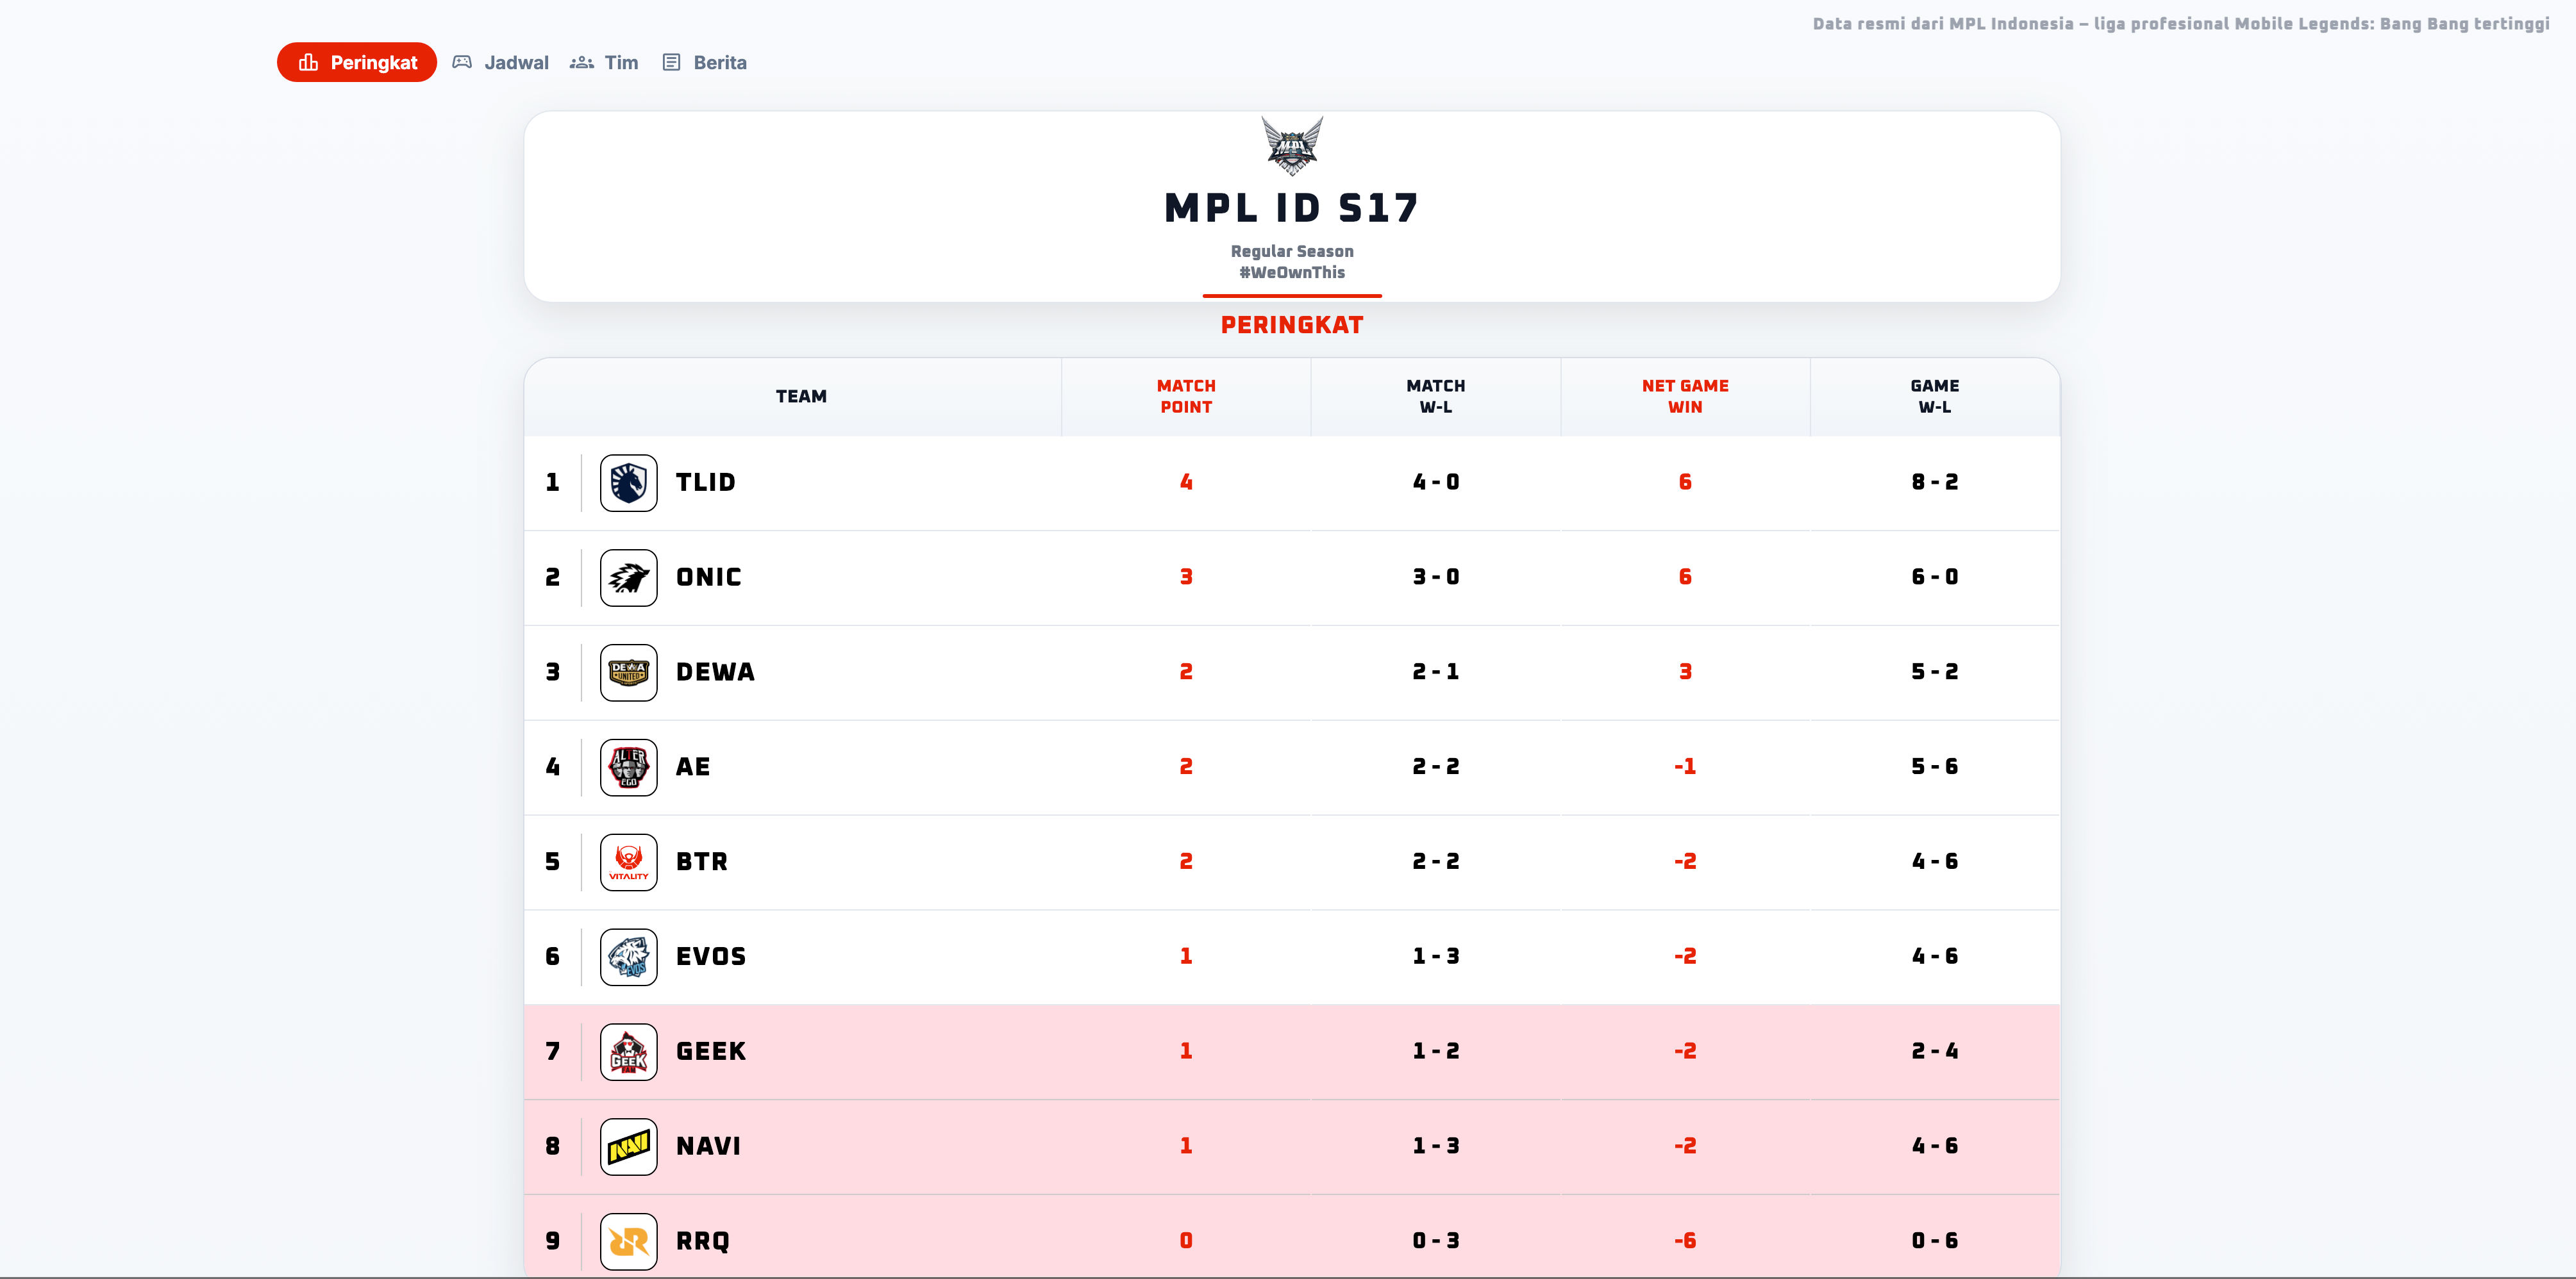
Task: Click RRQ's game record 0 - 6
Action: (1935, 1242)
